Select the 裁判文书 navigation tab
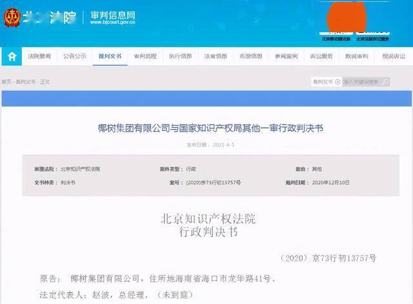This screenshot has height=304, width=413. [110, 56]
